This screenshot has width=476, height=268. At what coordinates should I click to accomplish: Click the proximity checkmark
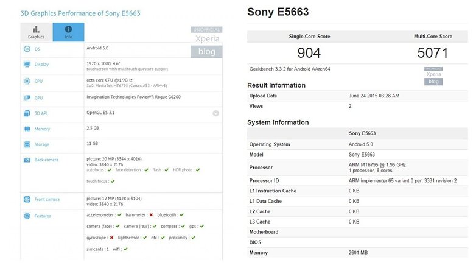coord(193,238)
